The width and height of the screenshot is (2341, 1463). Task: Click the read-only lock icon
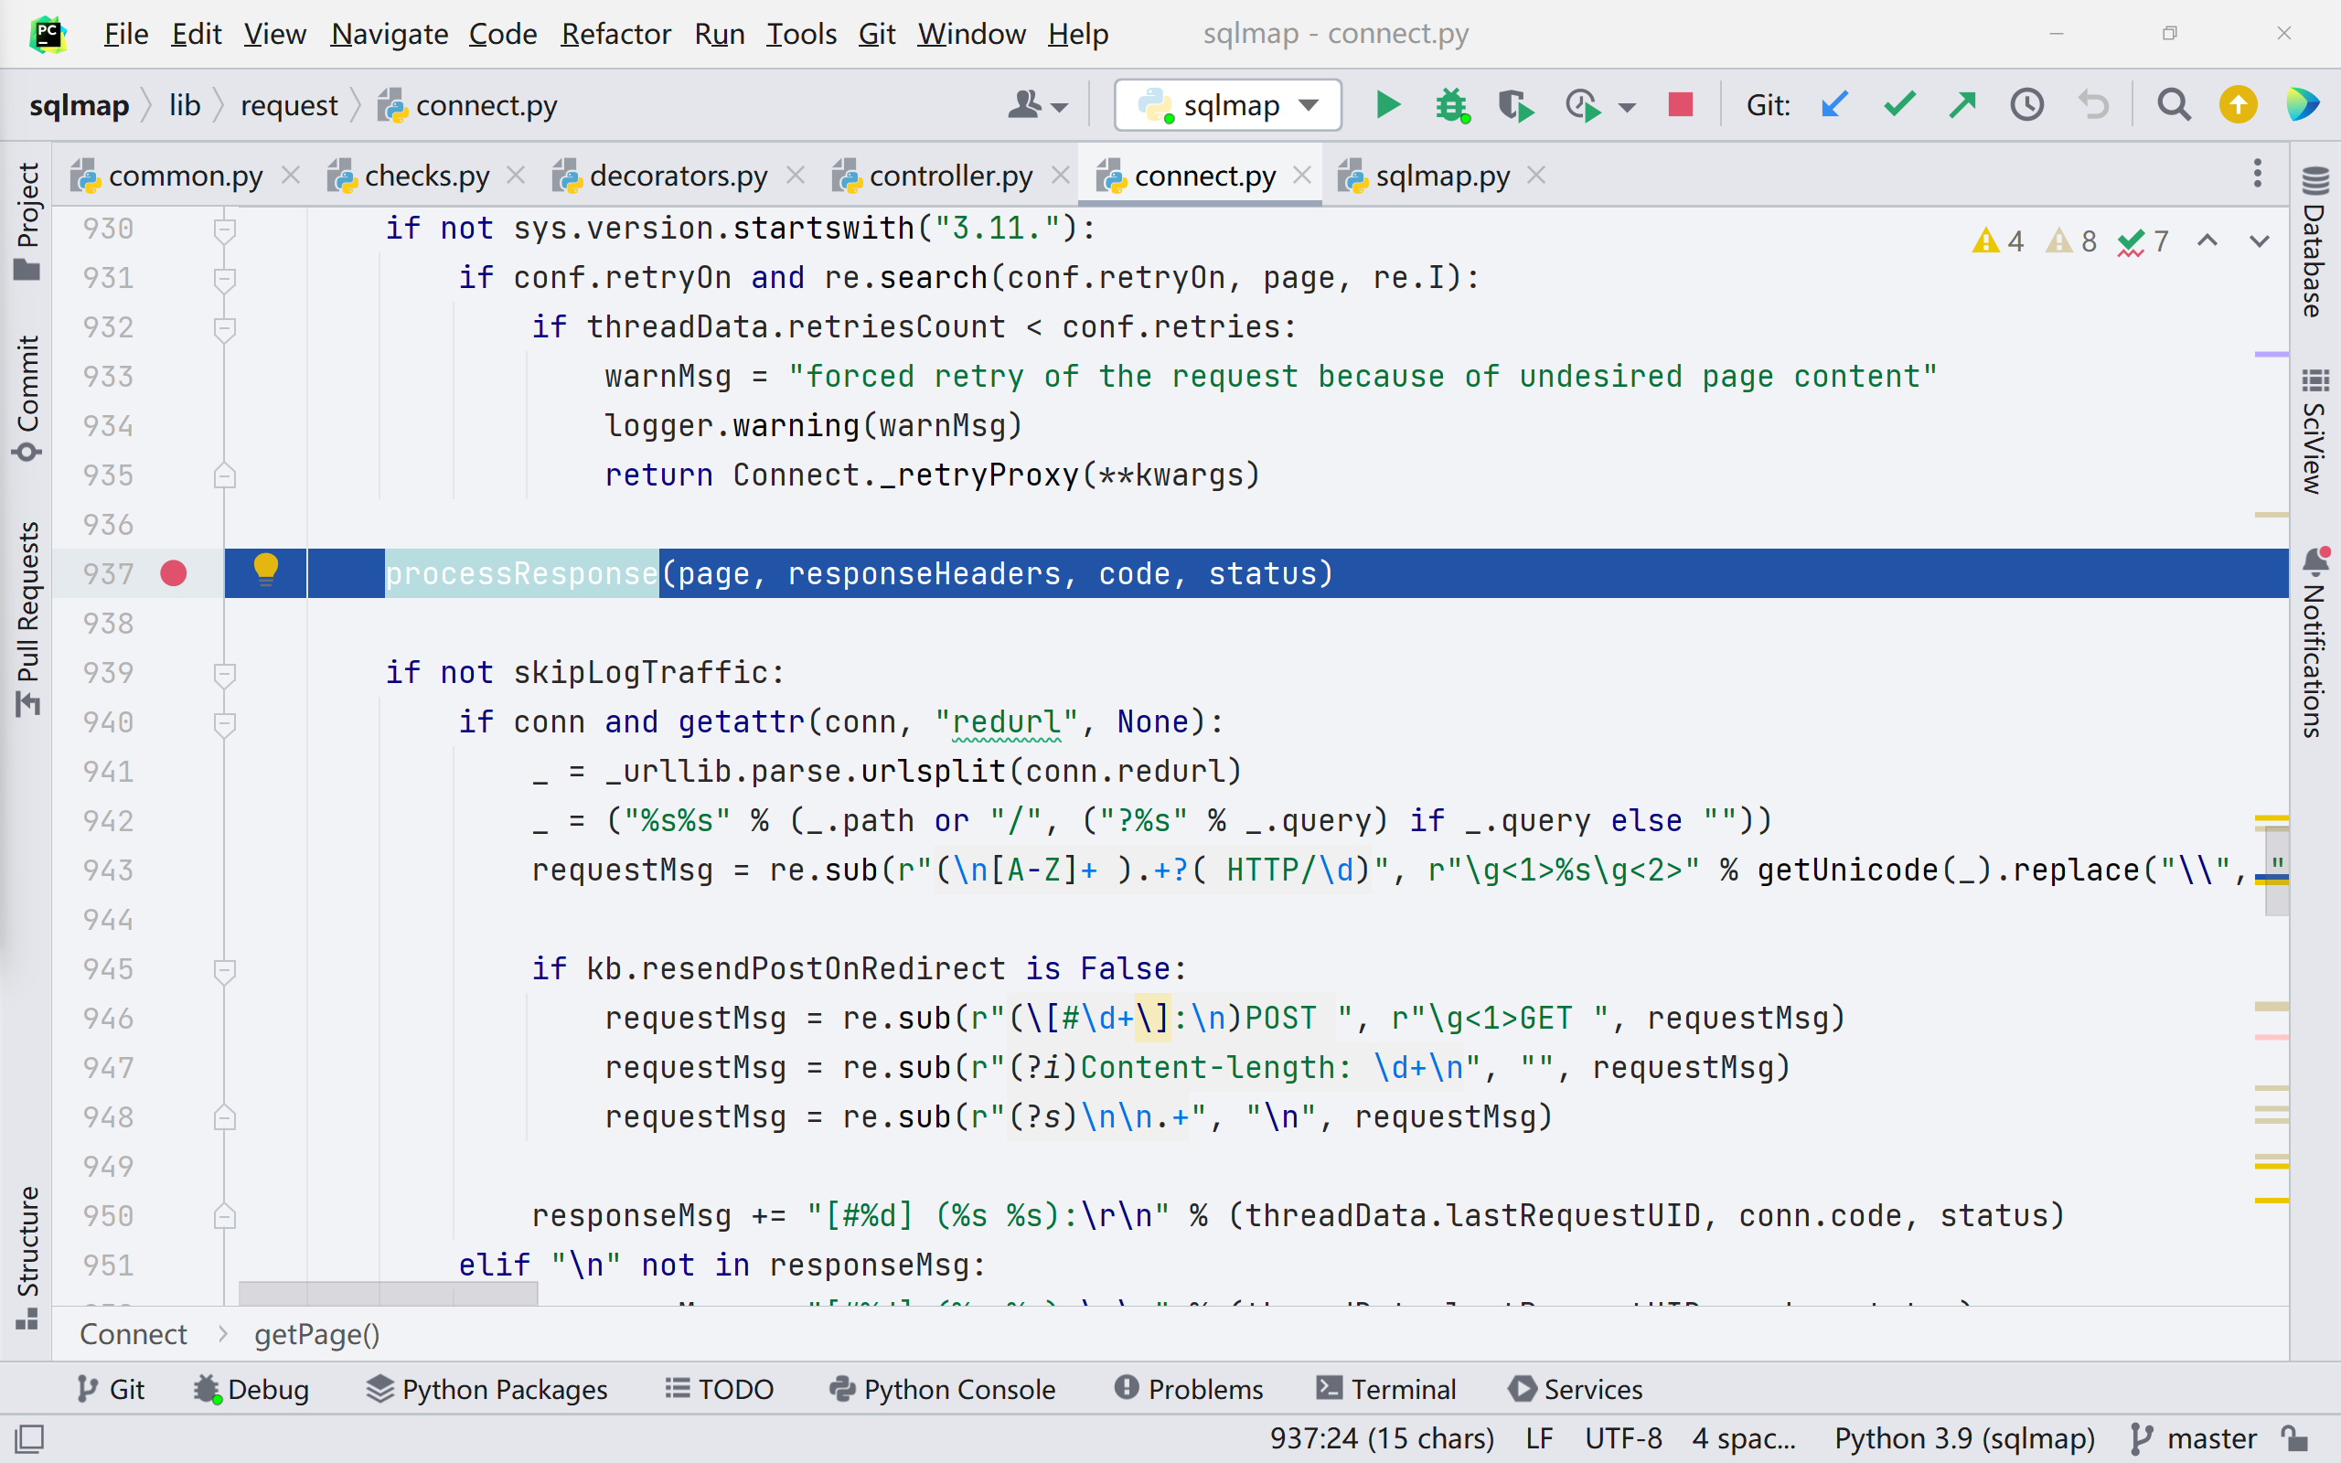[x=2294, y=1439]
